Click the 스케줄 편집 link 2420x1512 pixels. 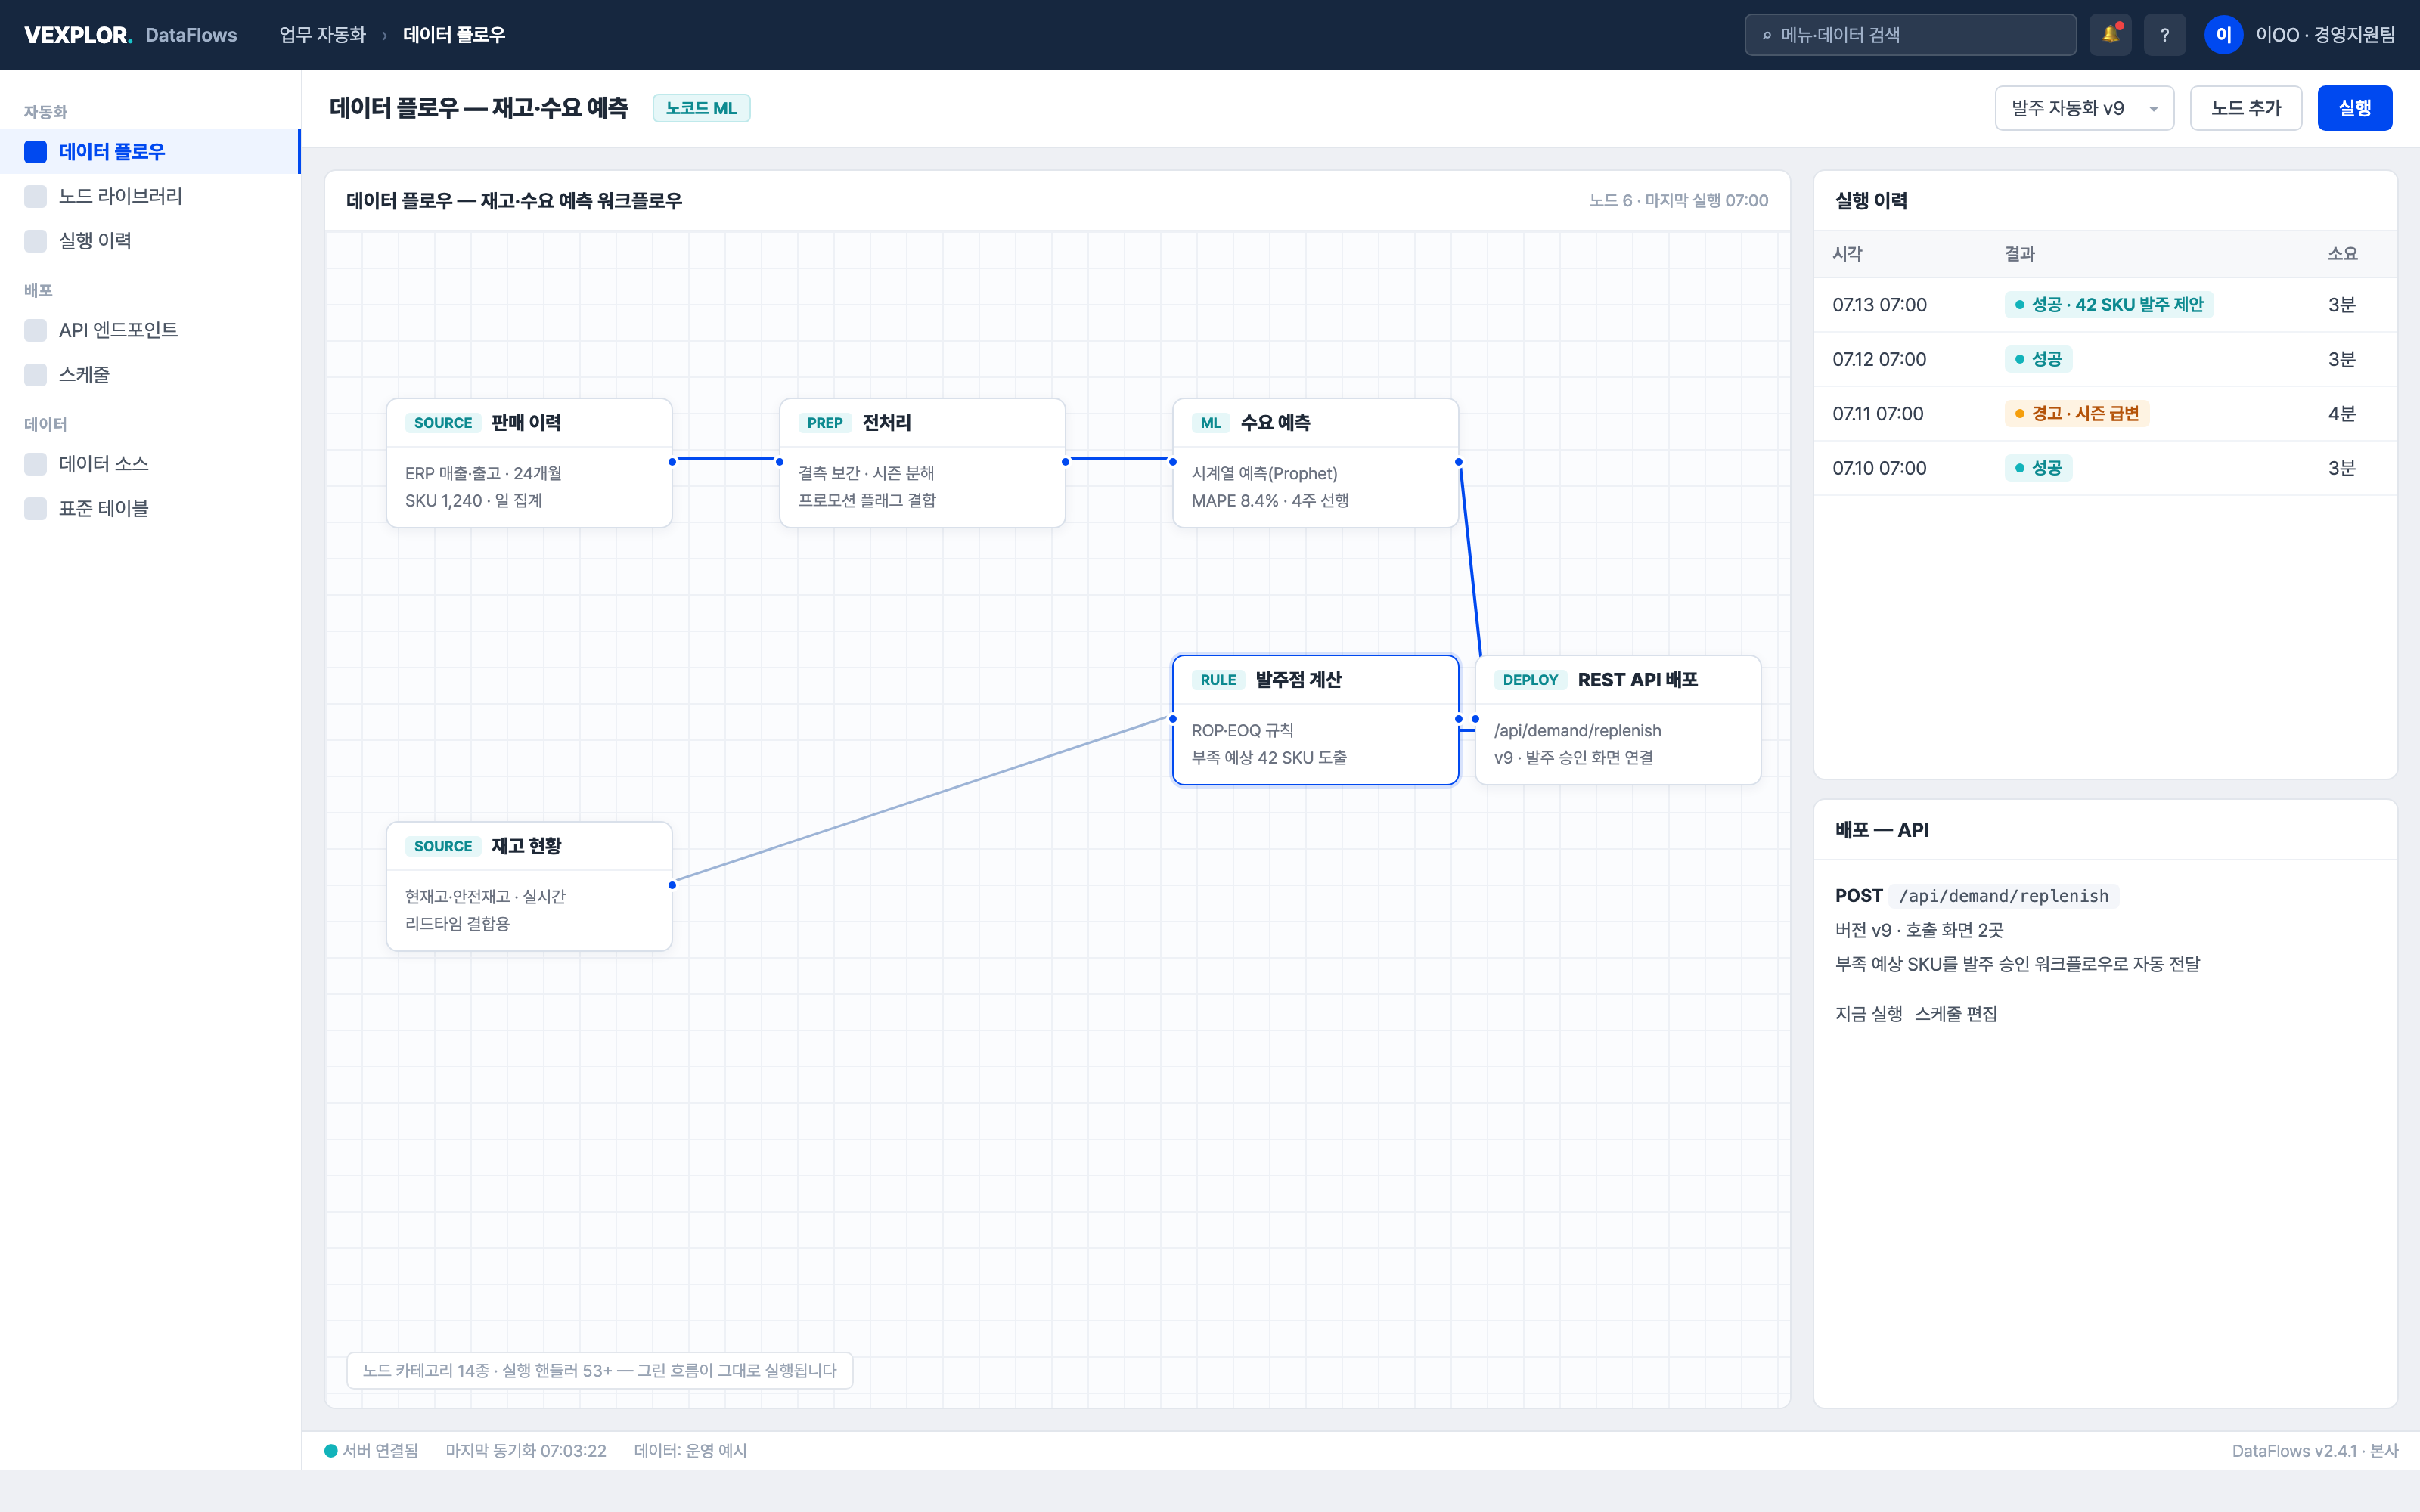pos(1956,1014)
